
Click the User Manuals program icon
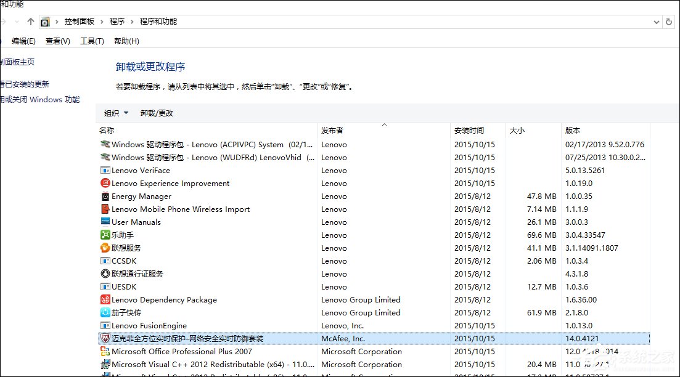click(x=105, y=222)
